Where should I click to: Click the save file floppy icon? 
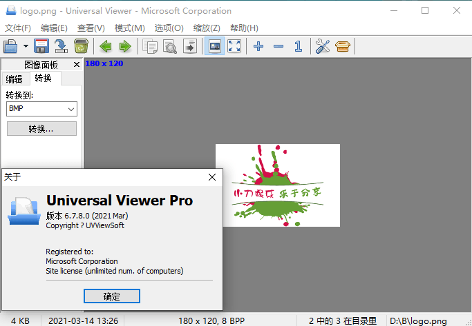tap(41, 46)
